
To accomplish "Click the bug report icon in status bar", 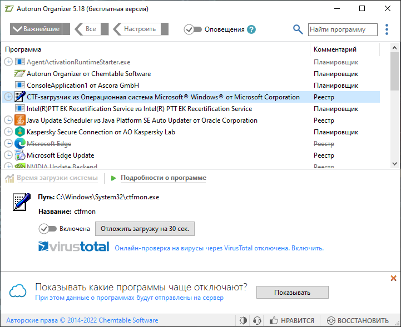I will 243,320.
